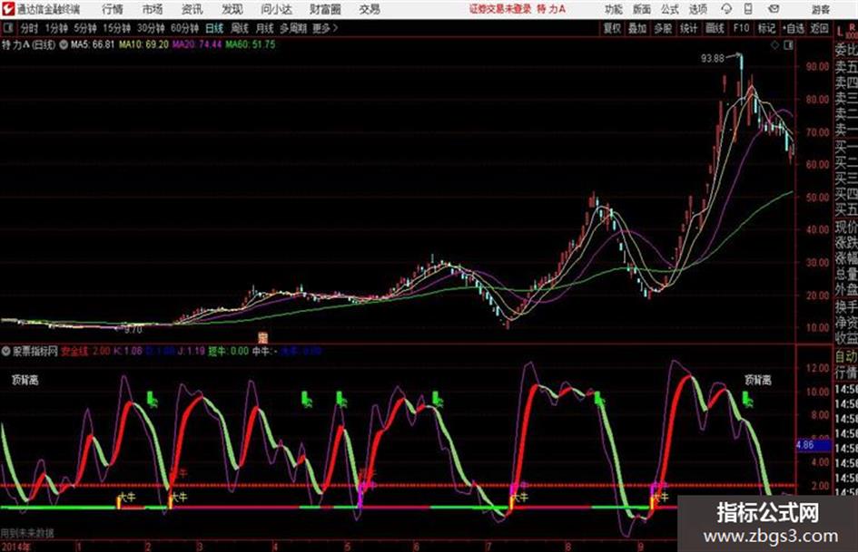Open the 功能 menu
Screen dimensions: 858x552
614,9
